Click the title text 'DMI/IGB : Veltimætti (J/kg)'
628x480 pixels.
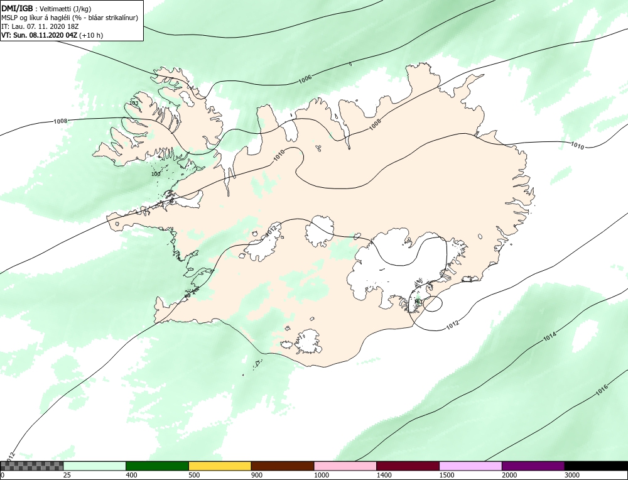[46, 8]
